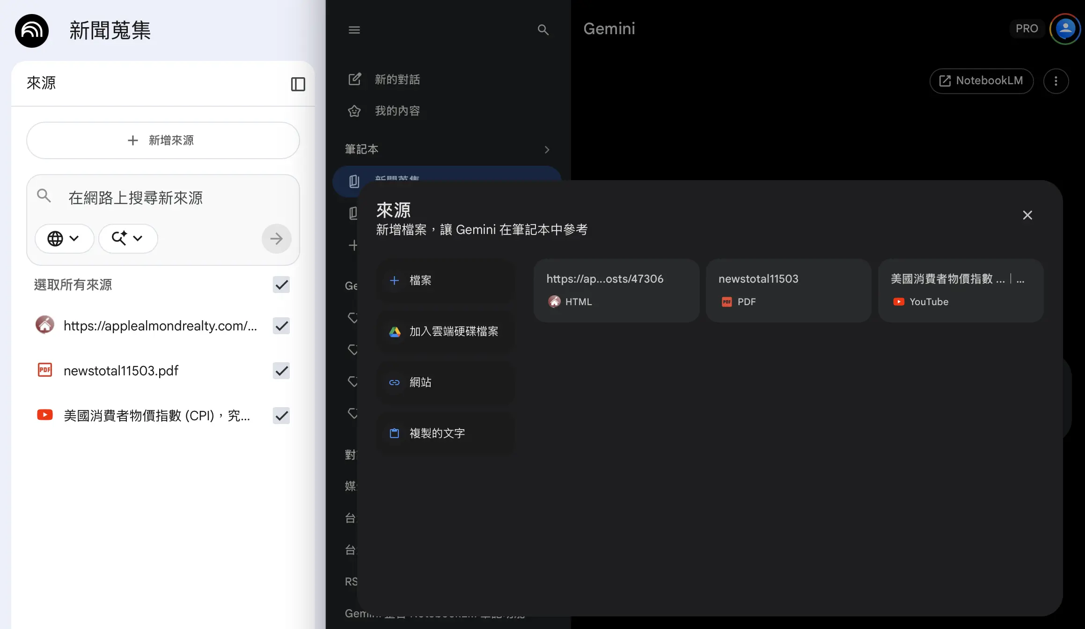Click the YouTube icon on the source card

click(x=899, y=302)
